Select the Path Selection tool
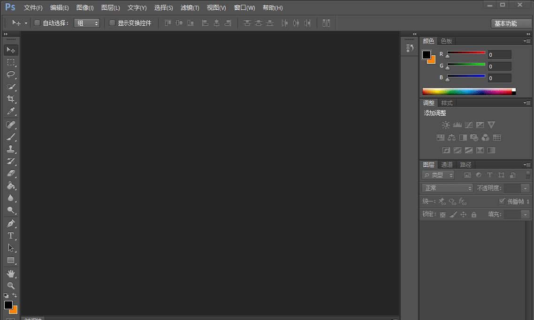This screenshot has height=320, width=534. pos(11,248)
